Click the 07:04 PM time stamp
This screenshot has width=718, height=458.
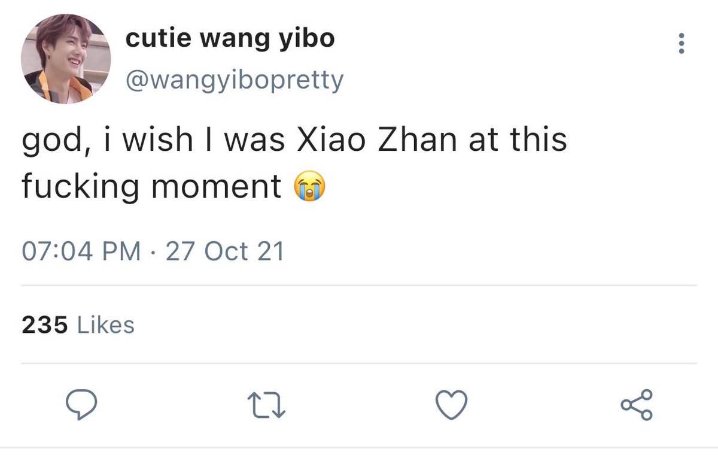(x=81, y=251)
